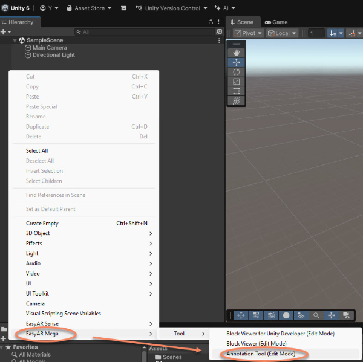Select the Move tool in Scene toolbar
Image resolution: width=363 pixels, height=362 pixels.
(236, 62)
